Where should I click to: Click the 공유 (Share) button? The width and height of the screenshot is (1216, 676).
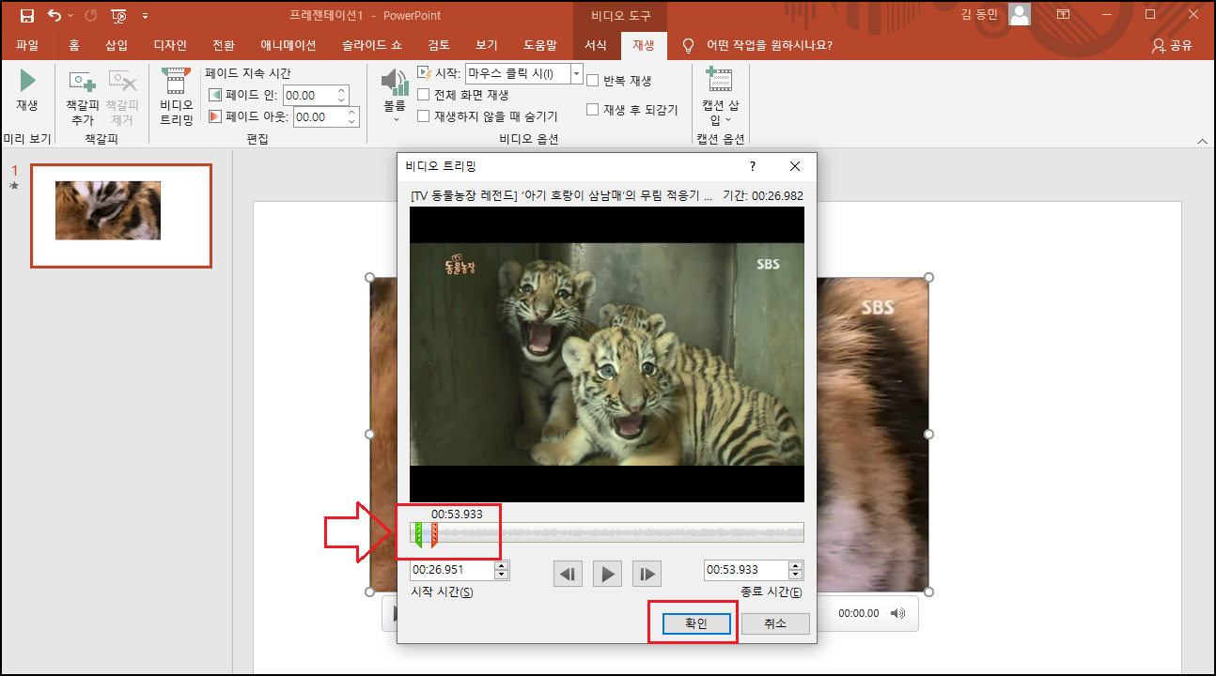point(1172,45)
